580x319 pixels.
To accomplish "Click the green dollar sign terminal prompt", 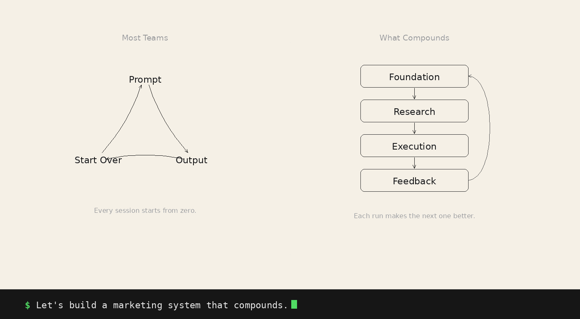I will coord(27,305).
